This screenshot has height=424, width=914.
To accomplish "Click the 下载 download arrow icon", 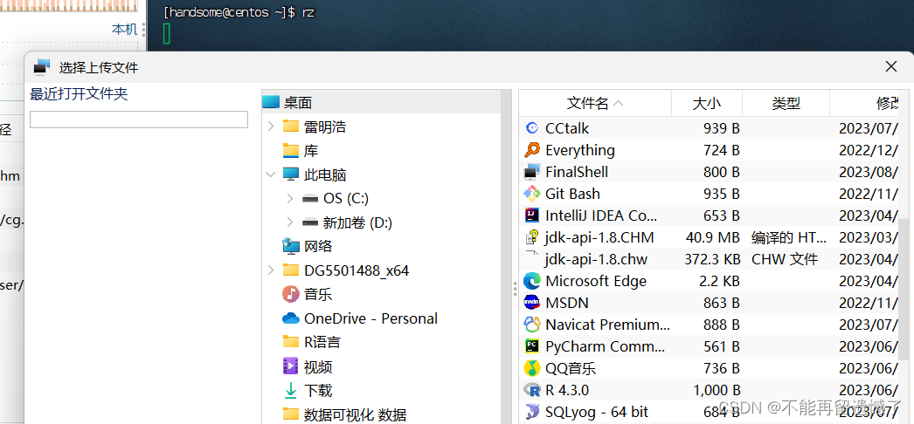I will pyautogui.click(x=291, y=390).
